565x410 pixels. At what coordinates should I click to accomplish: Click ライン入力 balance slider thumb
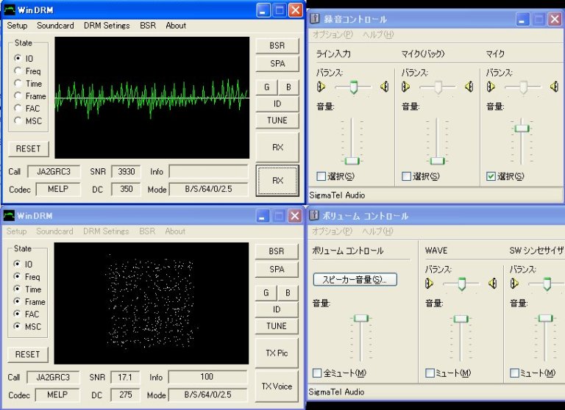point(353,87)
